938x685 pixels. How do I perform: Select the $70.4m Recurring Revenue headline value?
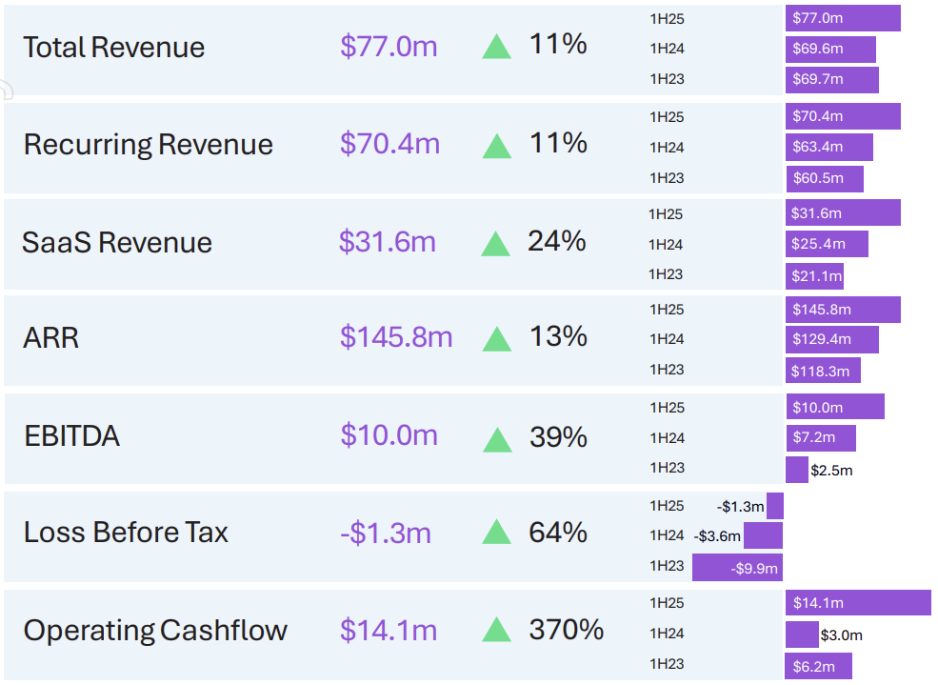coord(389,144)
